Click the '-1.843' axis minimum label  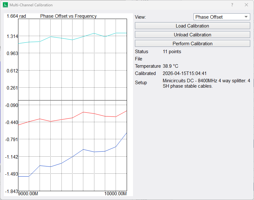click(x=11, y=191)
